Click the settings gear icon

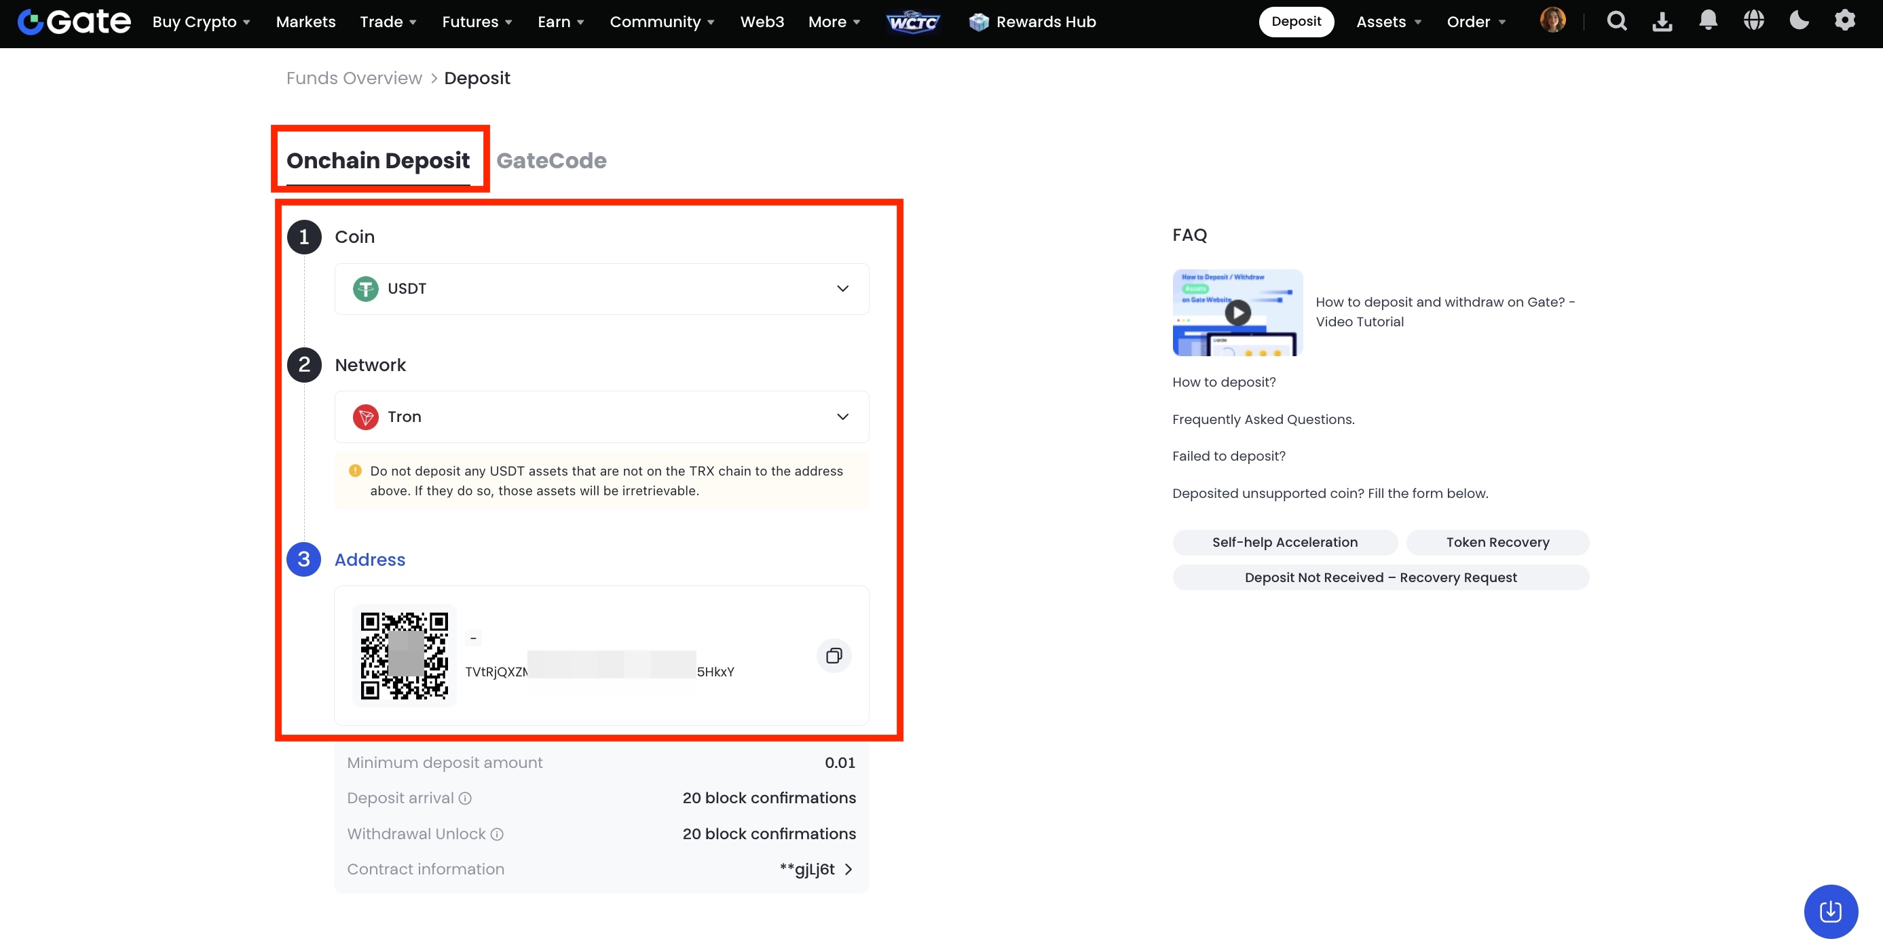point(1845,21)
